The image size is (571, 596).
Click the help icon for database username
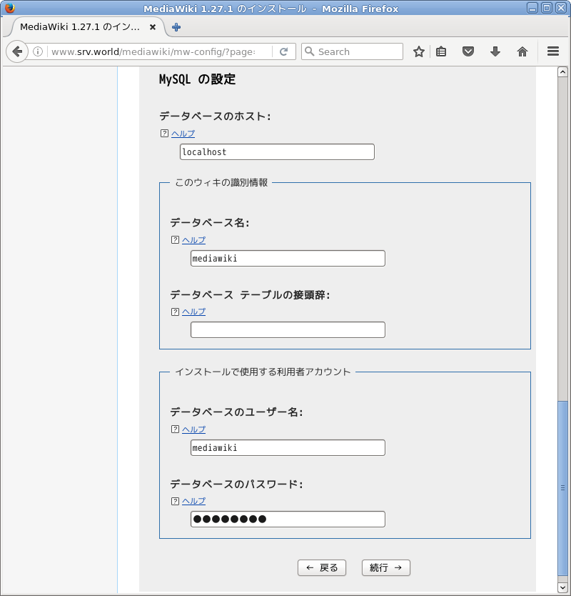tap(175, 429)
